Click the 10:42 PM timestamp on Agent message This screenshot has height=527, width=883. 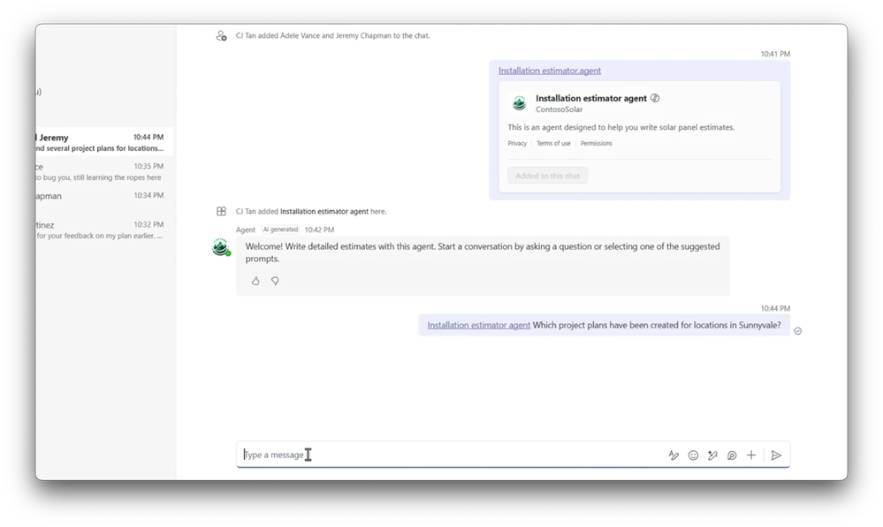pos(319,230)
